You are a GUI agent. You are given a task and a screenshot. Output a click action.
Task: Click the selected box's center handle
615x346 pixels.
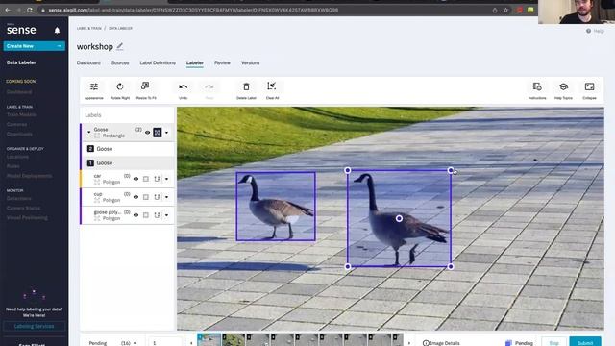click(399, 218)
